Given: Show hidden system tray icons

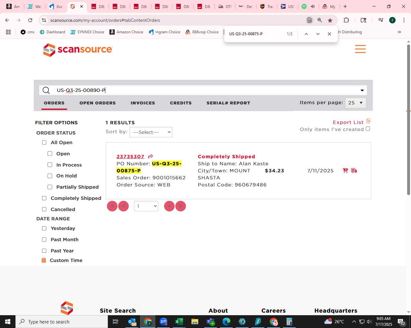Looking at the screenshot, I should pyautogui.click(x=354, y=322).
